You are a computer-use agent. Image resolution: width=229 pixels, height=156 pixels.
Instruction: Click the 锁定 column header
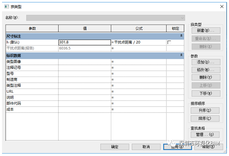point(175,28)
